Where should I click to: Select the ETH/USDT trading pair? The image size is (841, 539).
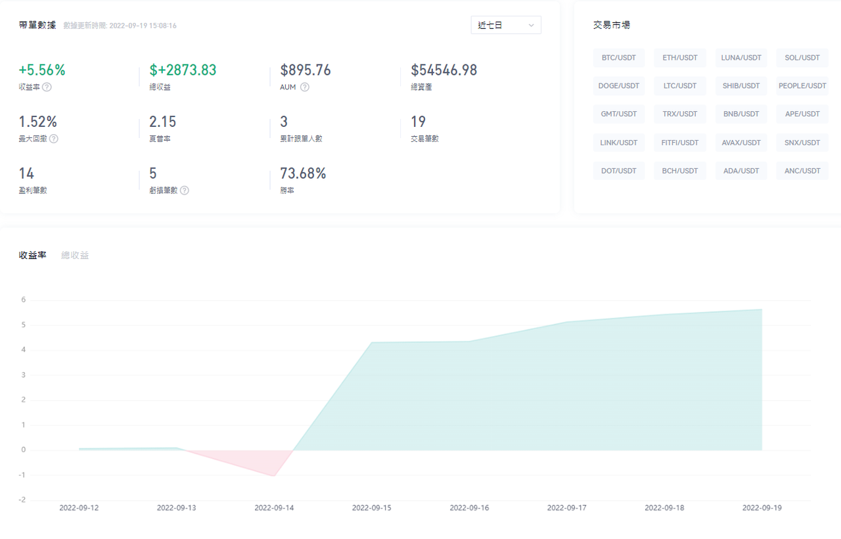point(679,58)
